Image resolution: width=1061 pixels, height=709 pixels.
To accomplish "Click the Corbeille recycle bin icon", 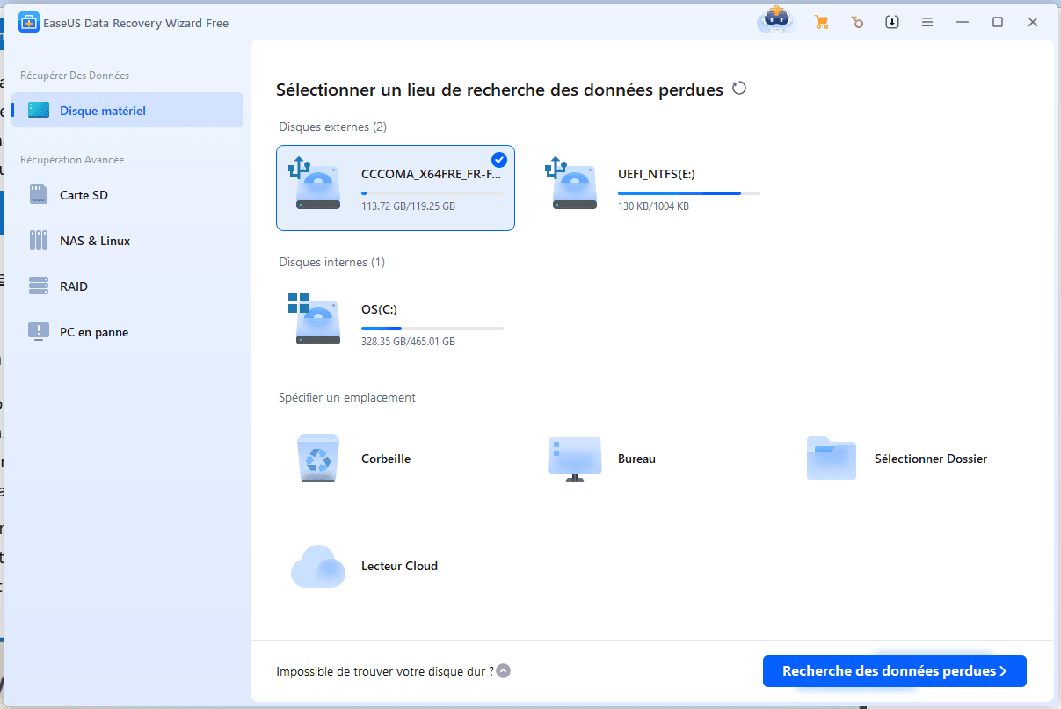I will pos(316,459).
